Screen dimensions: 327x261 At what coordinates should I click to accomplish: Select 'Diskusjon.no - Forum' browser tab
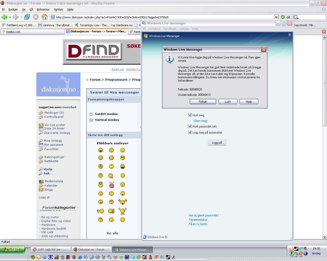point(96,31)
